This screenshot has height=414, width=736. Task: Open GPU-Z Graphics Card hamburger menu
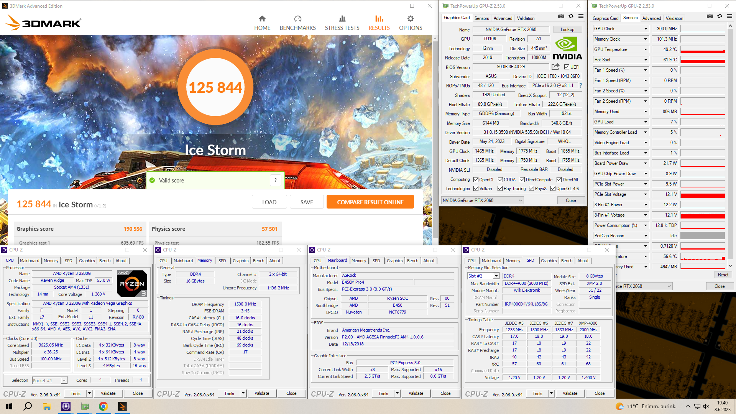click(x=581, y=16)
